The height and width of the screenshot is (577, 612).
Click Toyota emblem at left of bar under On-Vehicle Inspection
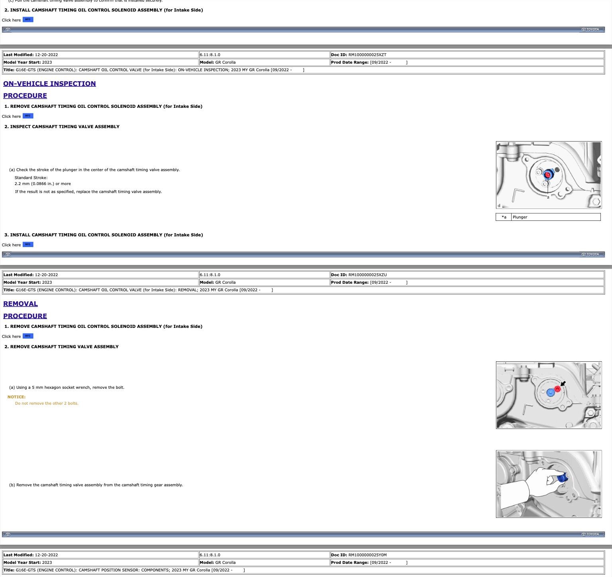point(8,254)
